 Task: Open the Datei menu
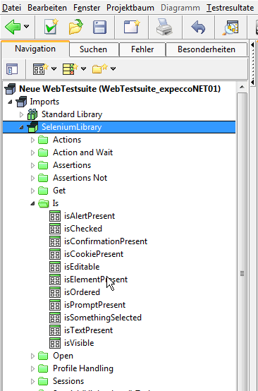point(12,8)
